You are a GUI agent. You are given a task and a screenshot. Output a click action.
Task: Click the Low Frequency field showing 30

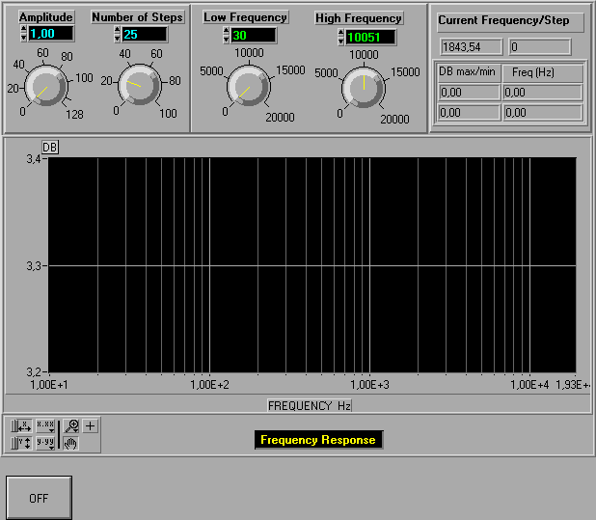(x=254, y=36)
